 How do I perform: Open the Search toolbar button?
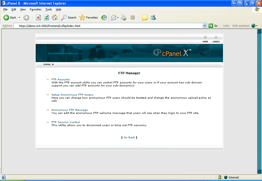pyautogui.click(x=69, y=17)
